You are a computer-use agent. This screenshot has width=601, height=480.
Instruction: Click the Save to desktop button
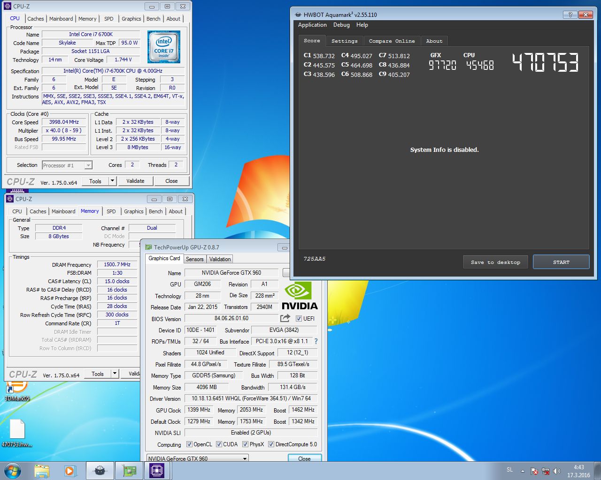tap(495, 262)
